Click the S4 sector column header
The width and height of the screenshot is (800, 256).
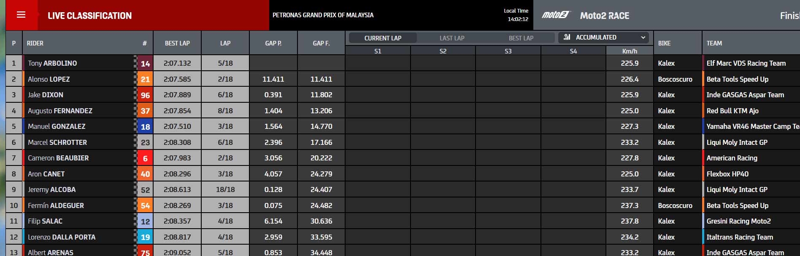[x=573, y=51]
